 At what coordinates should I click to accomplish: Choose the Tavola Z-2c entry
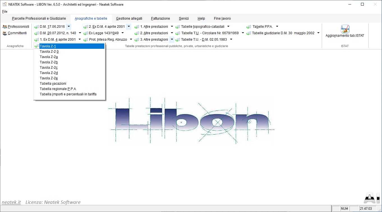tap(69, 68)
